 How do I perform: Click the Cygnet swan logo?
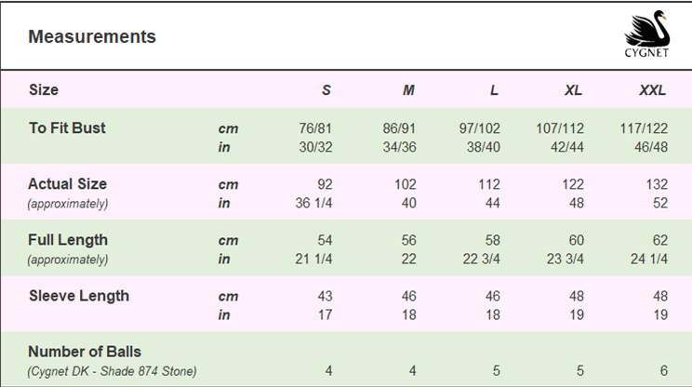point(646,34)
